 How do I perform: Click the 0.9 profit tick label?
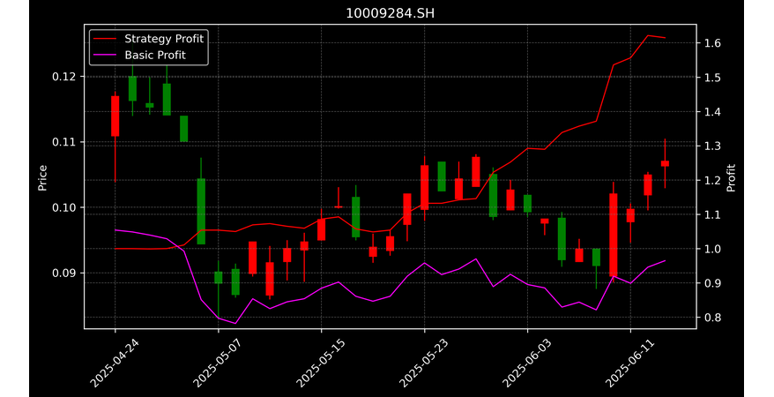(711, 283)
